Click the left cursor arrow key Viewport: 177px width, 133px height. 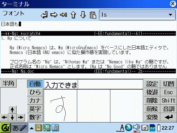click(x=4, y=117)
